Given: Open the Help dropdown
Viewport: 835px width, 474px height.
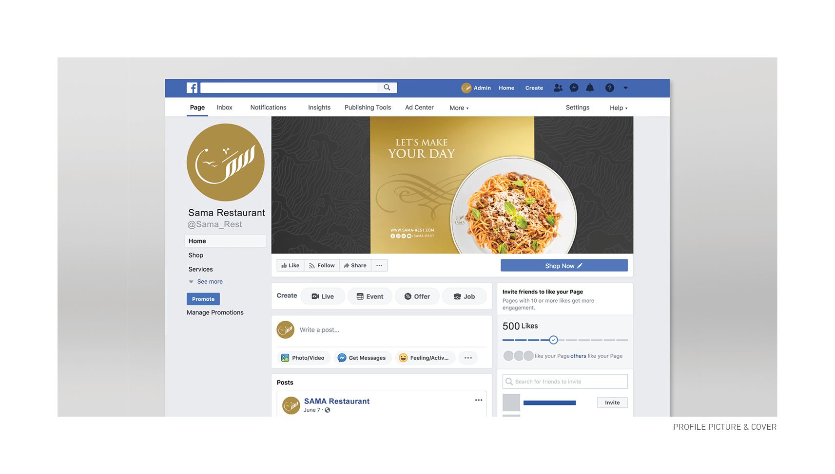Looking at the screenshot, I should [x=619, y=108].
